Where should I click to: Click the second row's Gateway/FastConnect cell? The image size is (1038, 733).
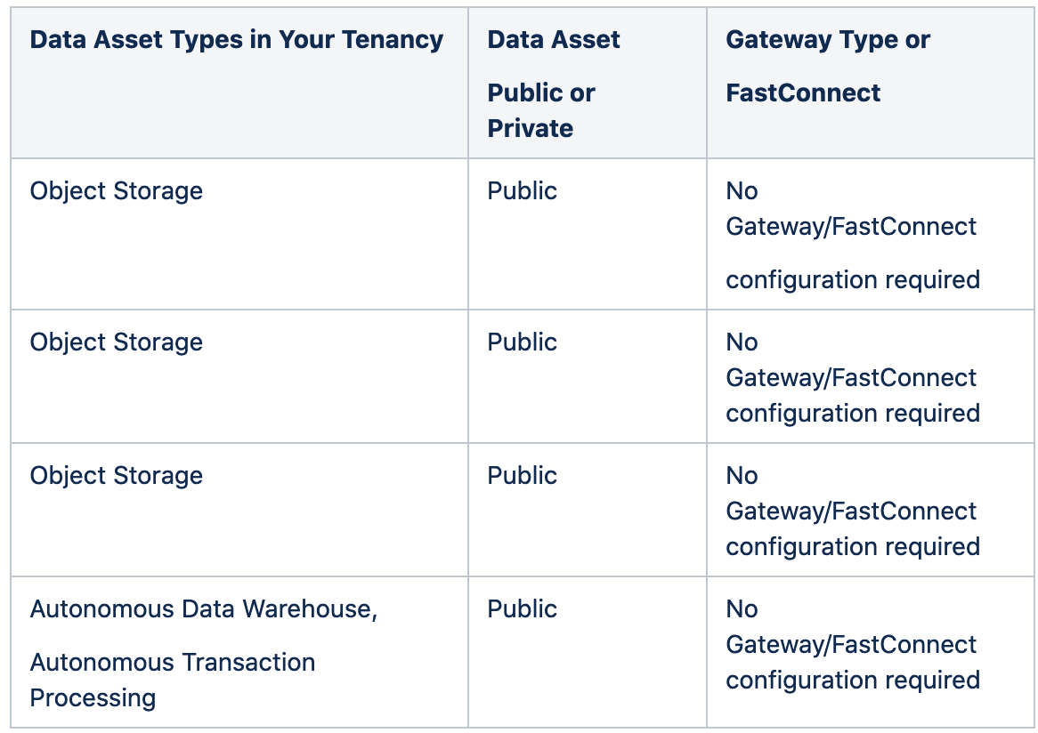tap(851, 378)
